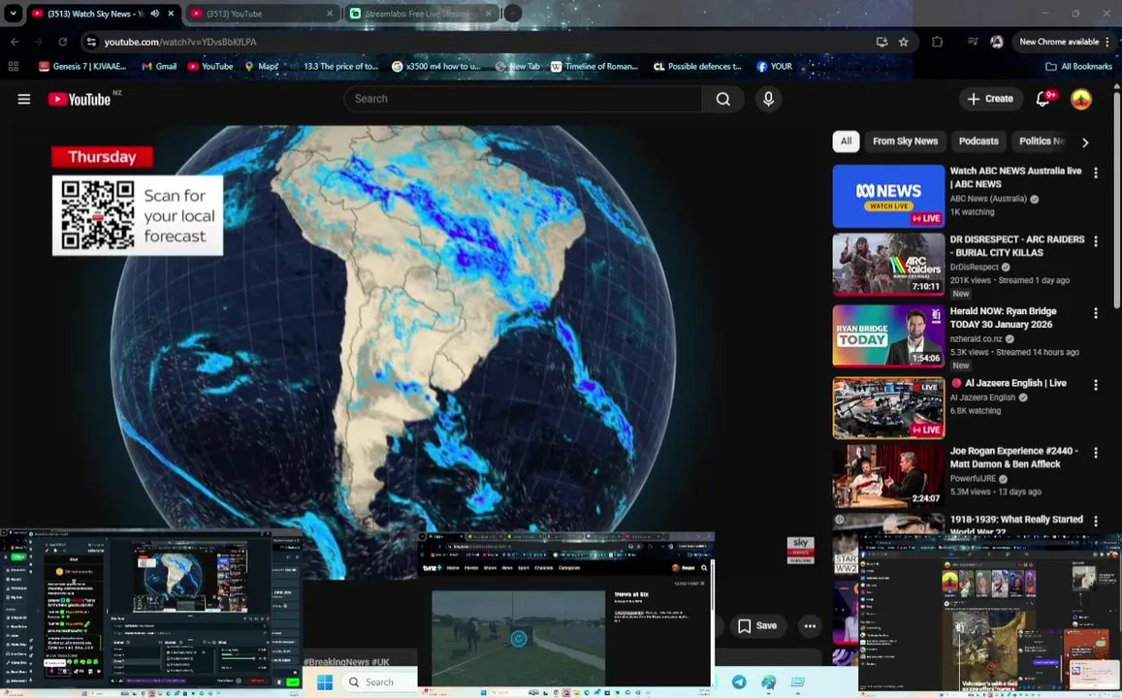
Task: Switch to the (3513) YouTube tab
Action: (264, 13)
